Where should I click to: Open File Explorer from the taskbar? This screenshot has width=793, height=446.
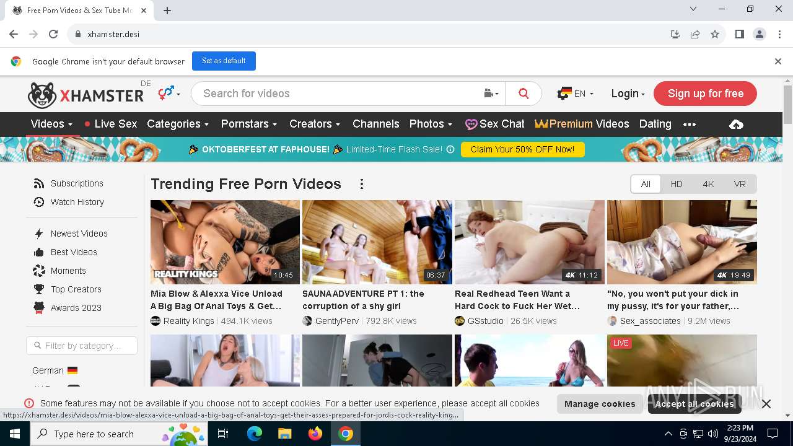click(284, 434)
